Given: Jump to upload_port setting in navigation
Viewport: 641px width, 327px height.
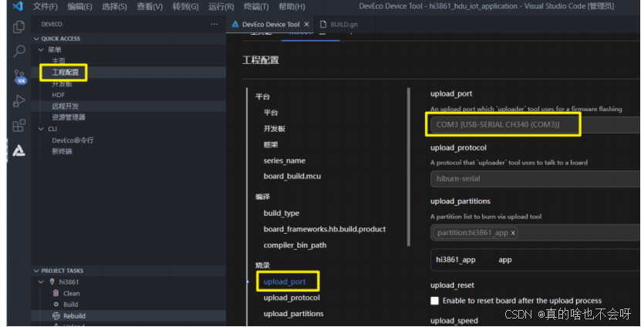Looking at the screenshot, I should (x=285, y=281).
